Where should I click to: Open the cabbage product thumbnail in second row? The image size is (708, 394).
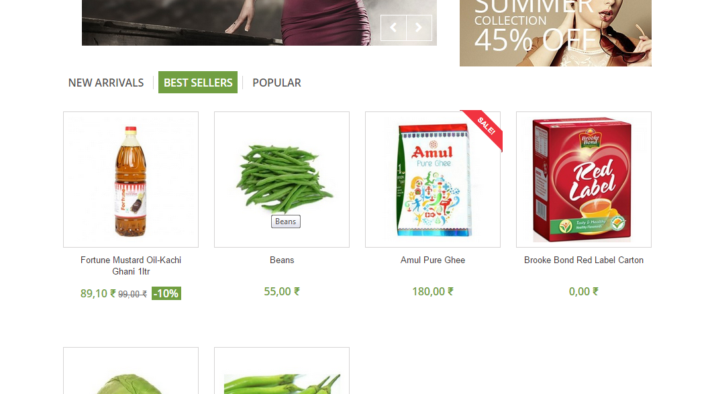click(x=131, y=371)
